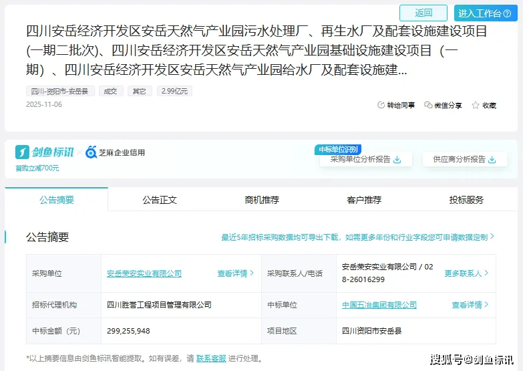Switch to the 公告正文 tab

[x=160, y=200]
